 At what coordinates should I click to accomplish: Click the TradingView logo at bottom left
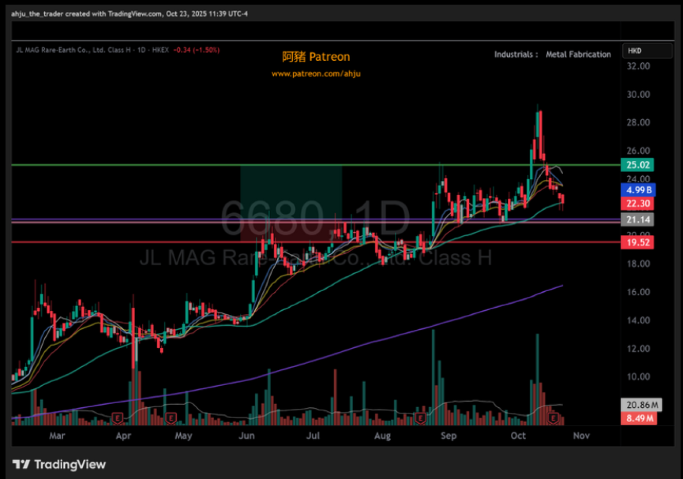click(x=59, y=464)
